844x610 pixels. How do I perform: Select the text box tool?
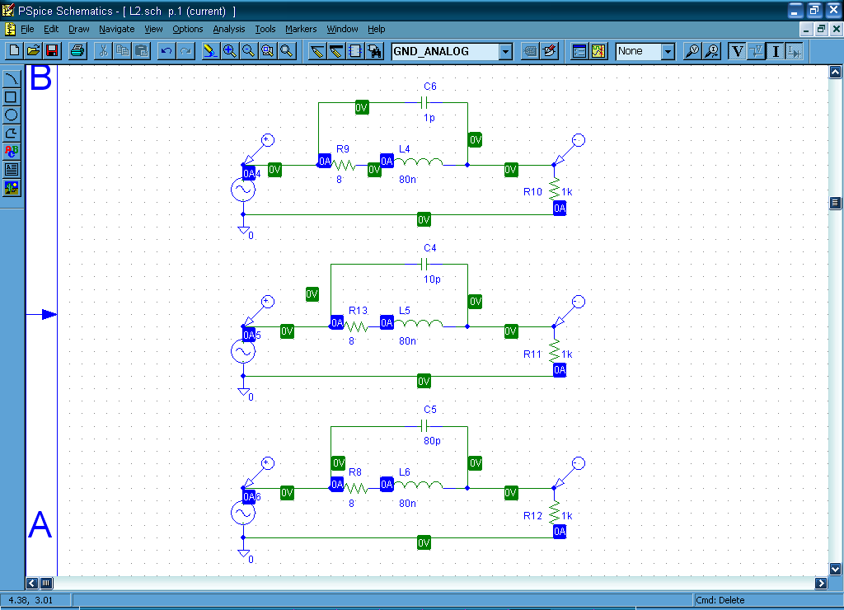pos(12,170)
